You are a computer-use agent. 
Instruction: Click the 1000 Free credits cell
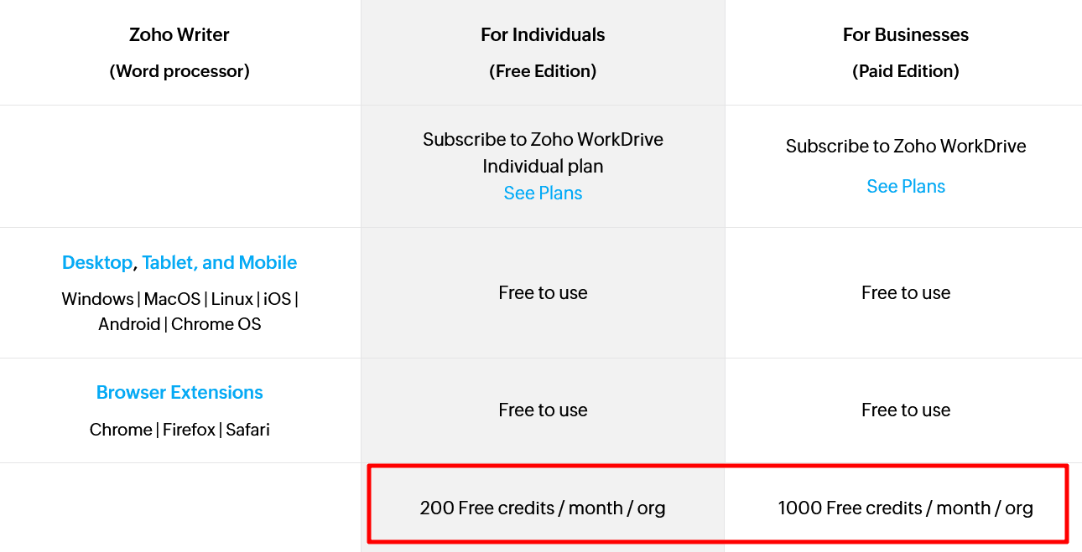[905, 508]
